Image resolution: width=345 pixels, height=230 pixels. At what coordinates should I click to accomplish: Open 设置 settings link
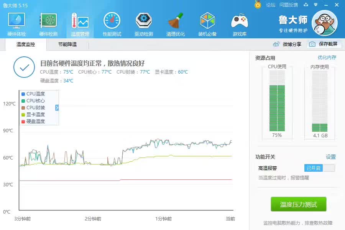331,157
